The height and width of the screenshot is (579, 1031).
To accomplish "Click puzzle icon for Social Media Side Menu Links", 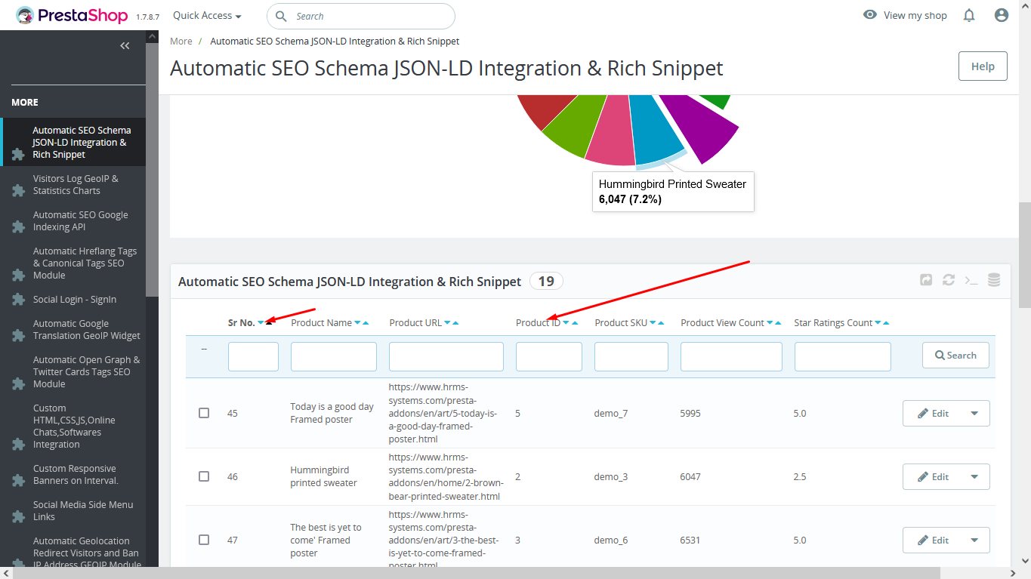I will point(18,516).
